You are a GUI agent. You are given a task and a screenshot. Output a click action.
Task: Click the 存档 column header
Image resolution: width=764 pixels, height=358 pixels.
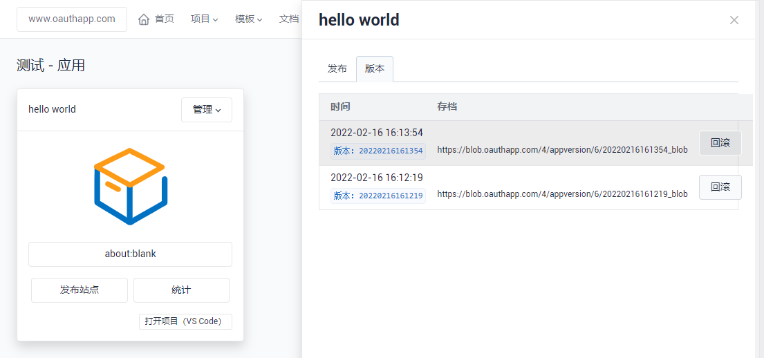point(447,107)
